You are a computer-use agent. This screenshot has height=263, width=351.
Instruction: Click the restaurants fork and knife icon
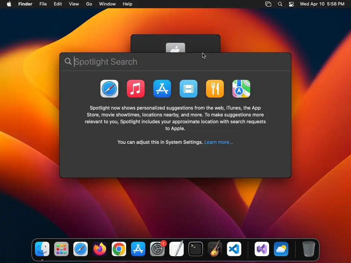click(x=215, y=89)
